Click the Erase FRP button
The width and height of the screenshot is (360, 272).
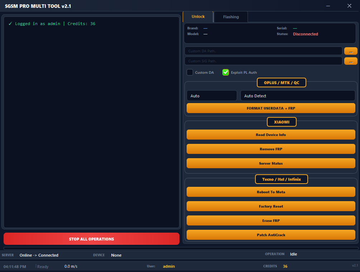[x=271, y=220]
